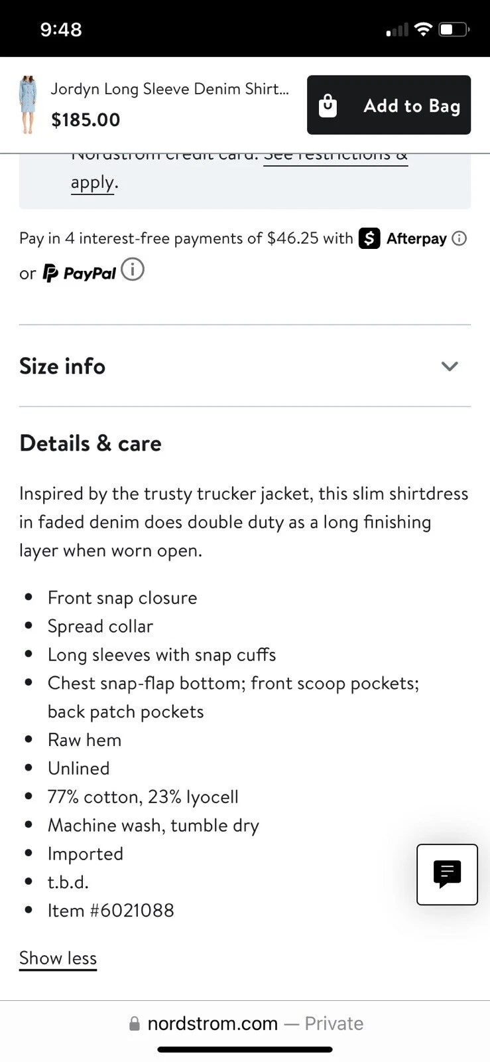Tap the Details & care heading
This screenshot has height=1062, width=490.
[x=90, y=443]
